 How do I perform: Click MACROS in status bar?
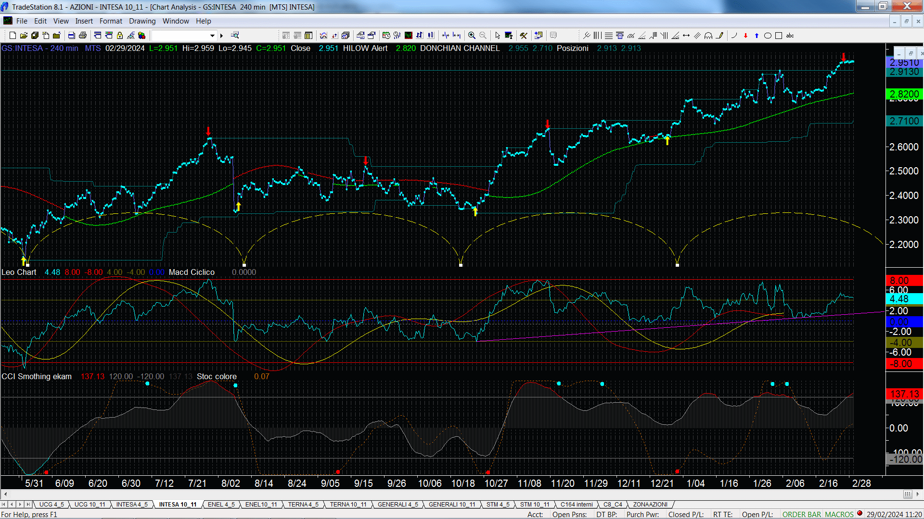click(839, 515)
